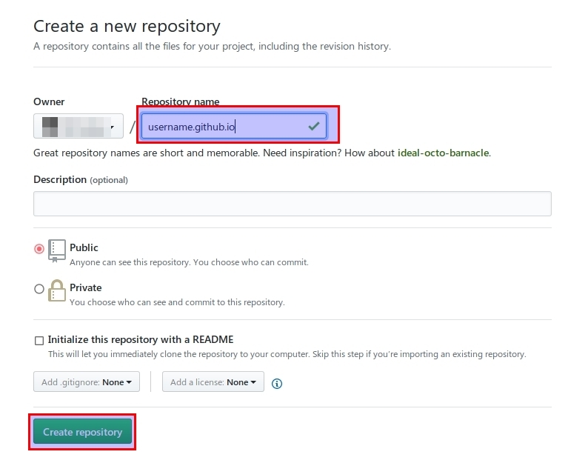Viewport: 568px width, 463px height.
Task: Open the Owner dropdown
Action: 78,127
